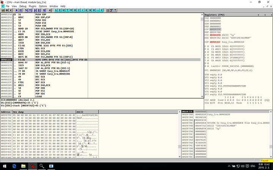Screen dimensions: 273x170
Task: Open the Plugins menu
Action: (33, 6)
